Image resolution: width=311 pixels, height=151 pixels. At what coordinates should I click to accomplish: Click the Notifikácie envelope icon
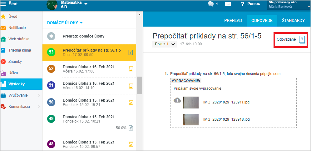3,28
